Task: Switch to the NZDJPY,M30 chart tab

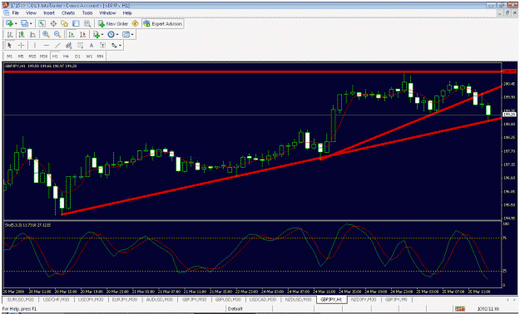Action: pos(364,299)
